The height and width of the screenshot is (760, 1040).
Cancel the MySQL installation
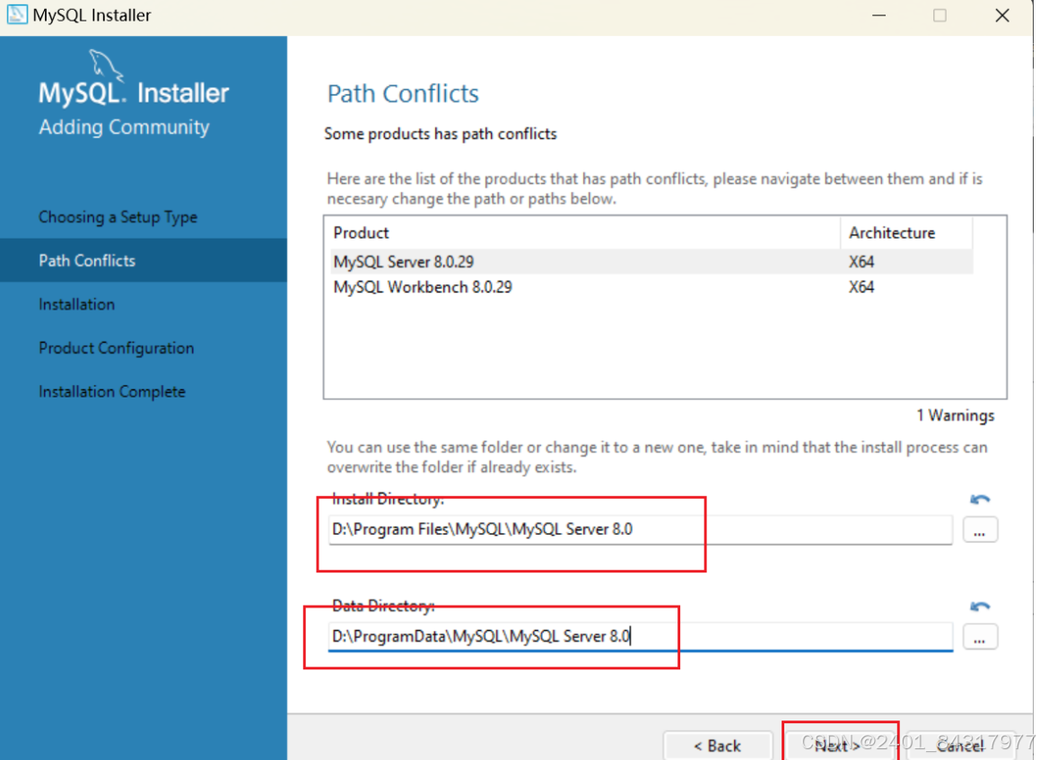[x=960, y=746]
